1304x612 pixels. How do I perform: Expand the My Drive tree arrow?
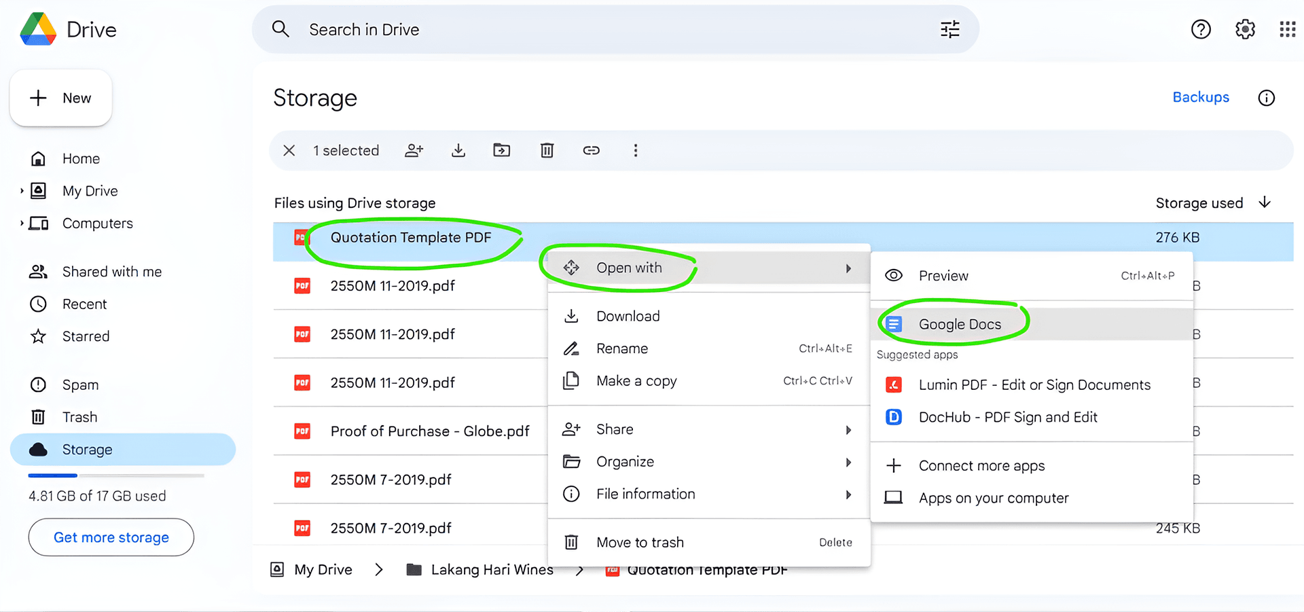[22, 191]
